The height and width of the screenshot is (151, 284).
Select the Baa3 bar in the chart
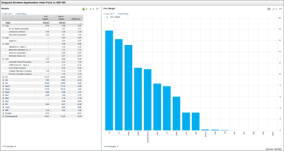coord(176,114)
